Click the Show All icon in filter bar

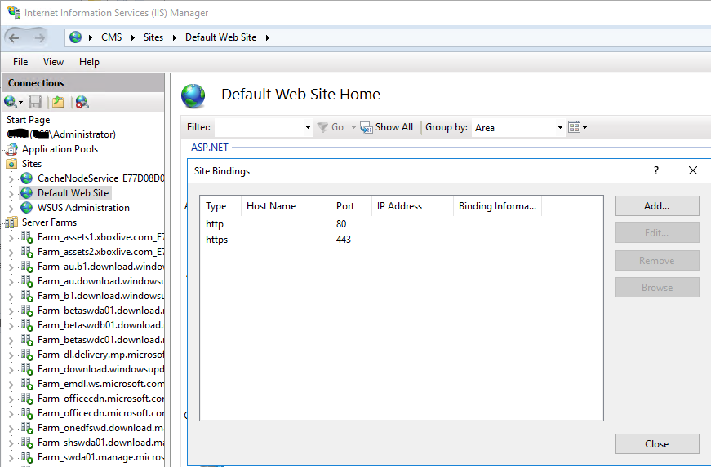point(366,127)
